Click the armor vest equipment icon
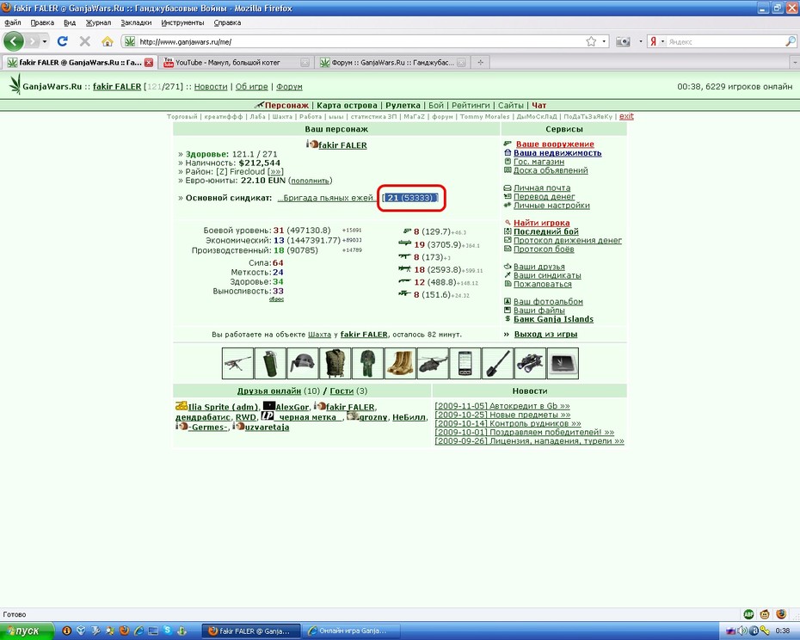Image resolution: width=800 pixels, height=640 pixels. tap(335, 363)
